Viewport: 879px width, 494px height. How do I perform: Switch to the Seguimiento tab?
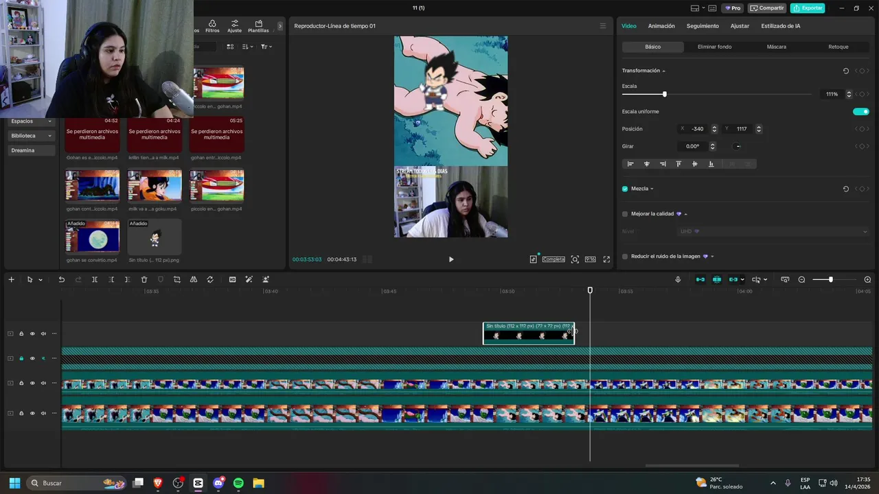[703, 26]
